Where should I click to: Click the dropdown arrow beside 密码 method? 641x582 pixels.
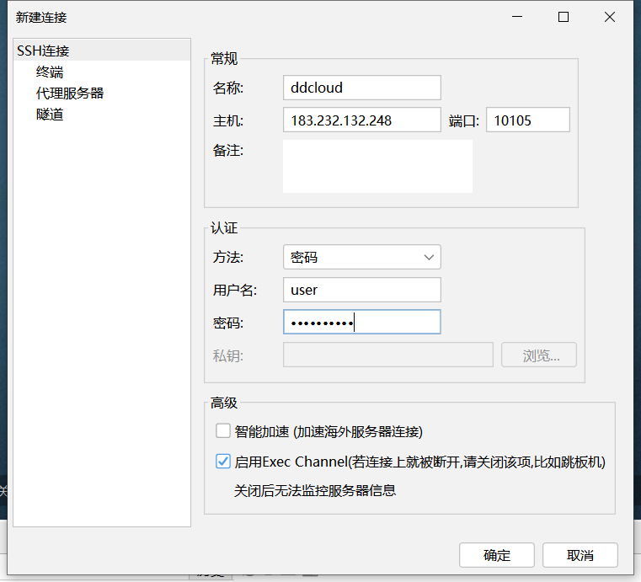click(429, 257)
